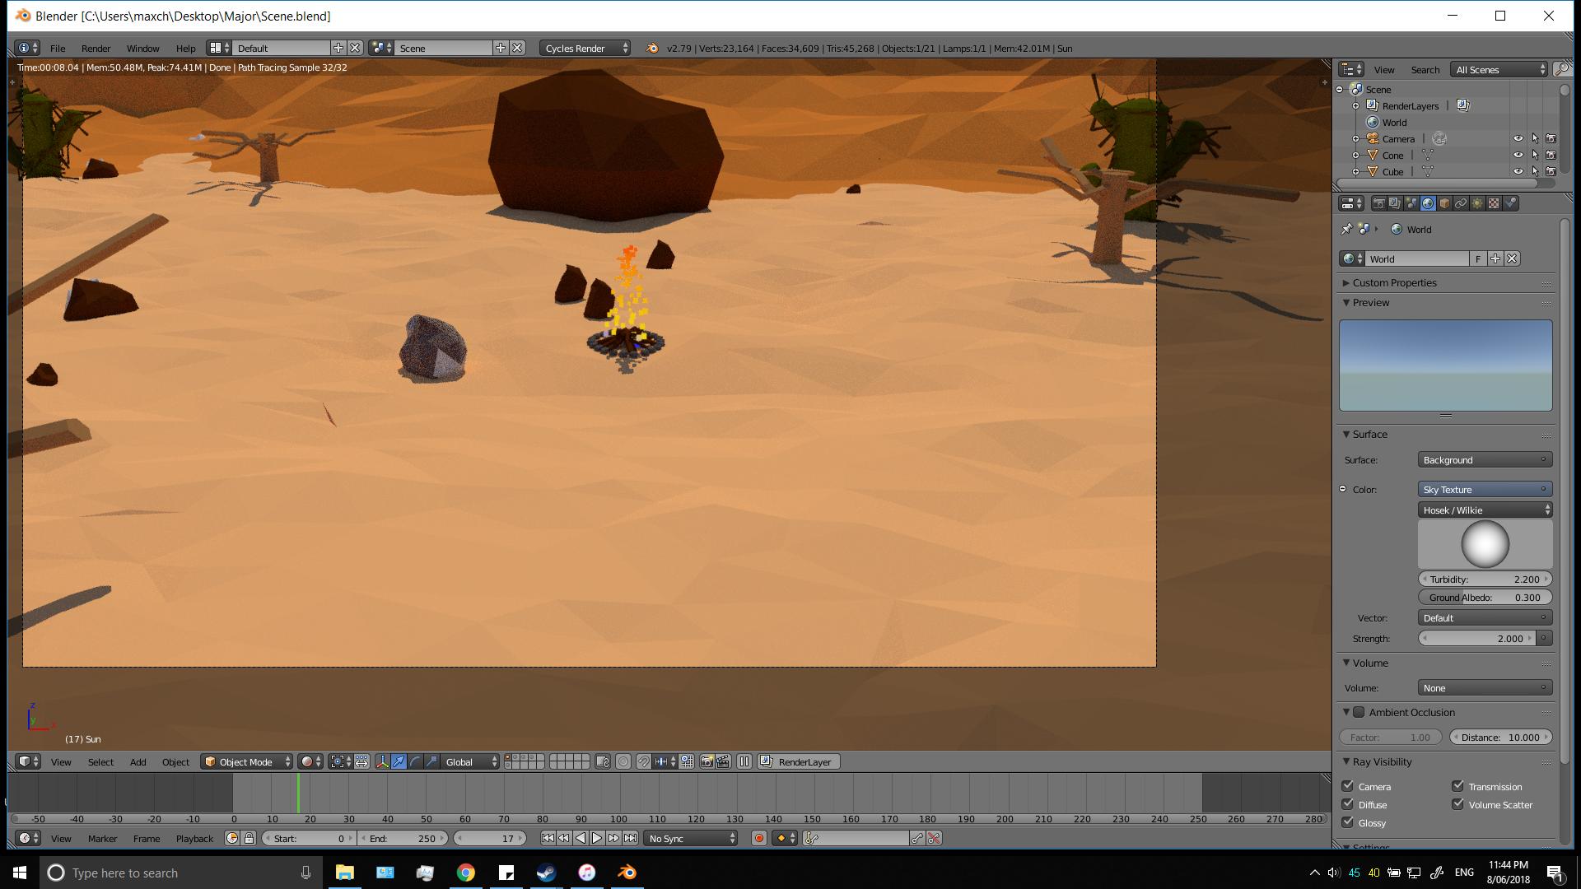Open the Physics properties tab

click(x=1510, y=203)
